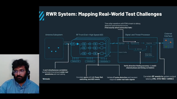
Task: Click the ADC symbol in the bottom channel row
Action: [101, 53]
